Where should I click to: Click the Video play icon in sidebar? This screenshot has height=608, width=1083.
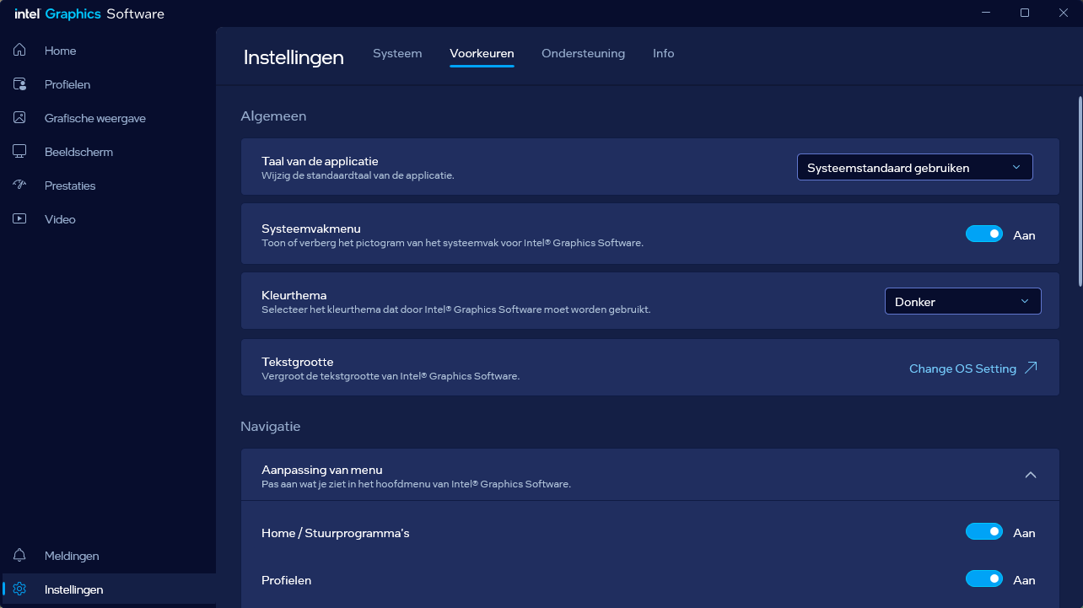19,219
